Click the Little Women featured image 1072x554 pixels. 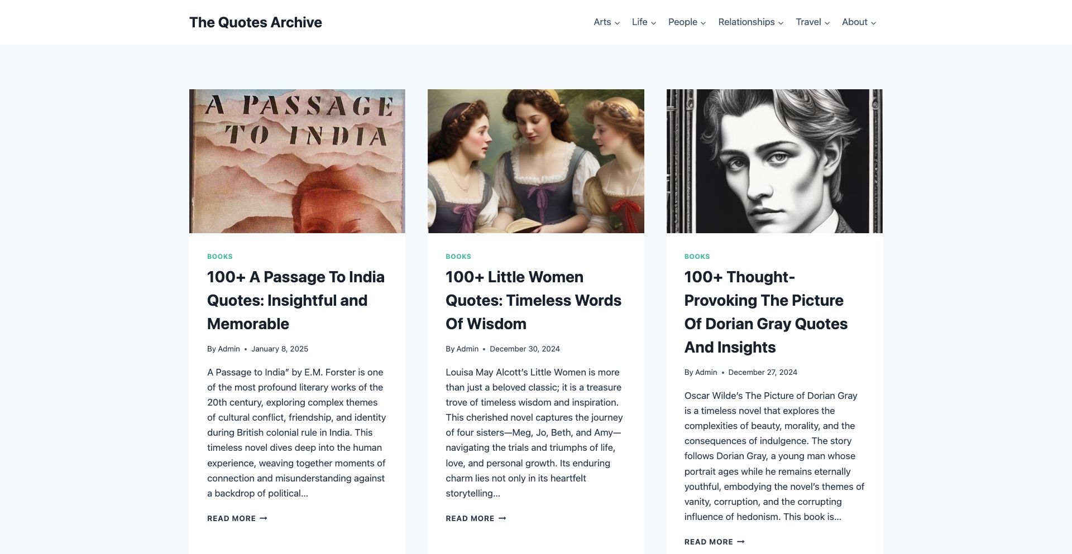(535, 161)
